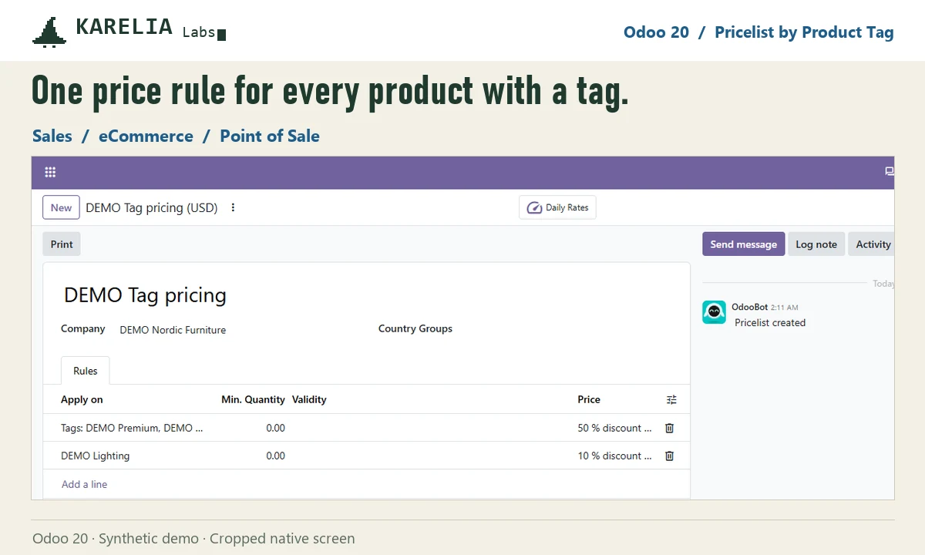Click the Country Groups field
The image size is (925, 555).
coord(415,328)
